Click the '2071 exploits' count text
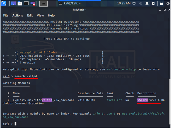The height and width of the screenshot is (128, 171). coord(31,56)
